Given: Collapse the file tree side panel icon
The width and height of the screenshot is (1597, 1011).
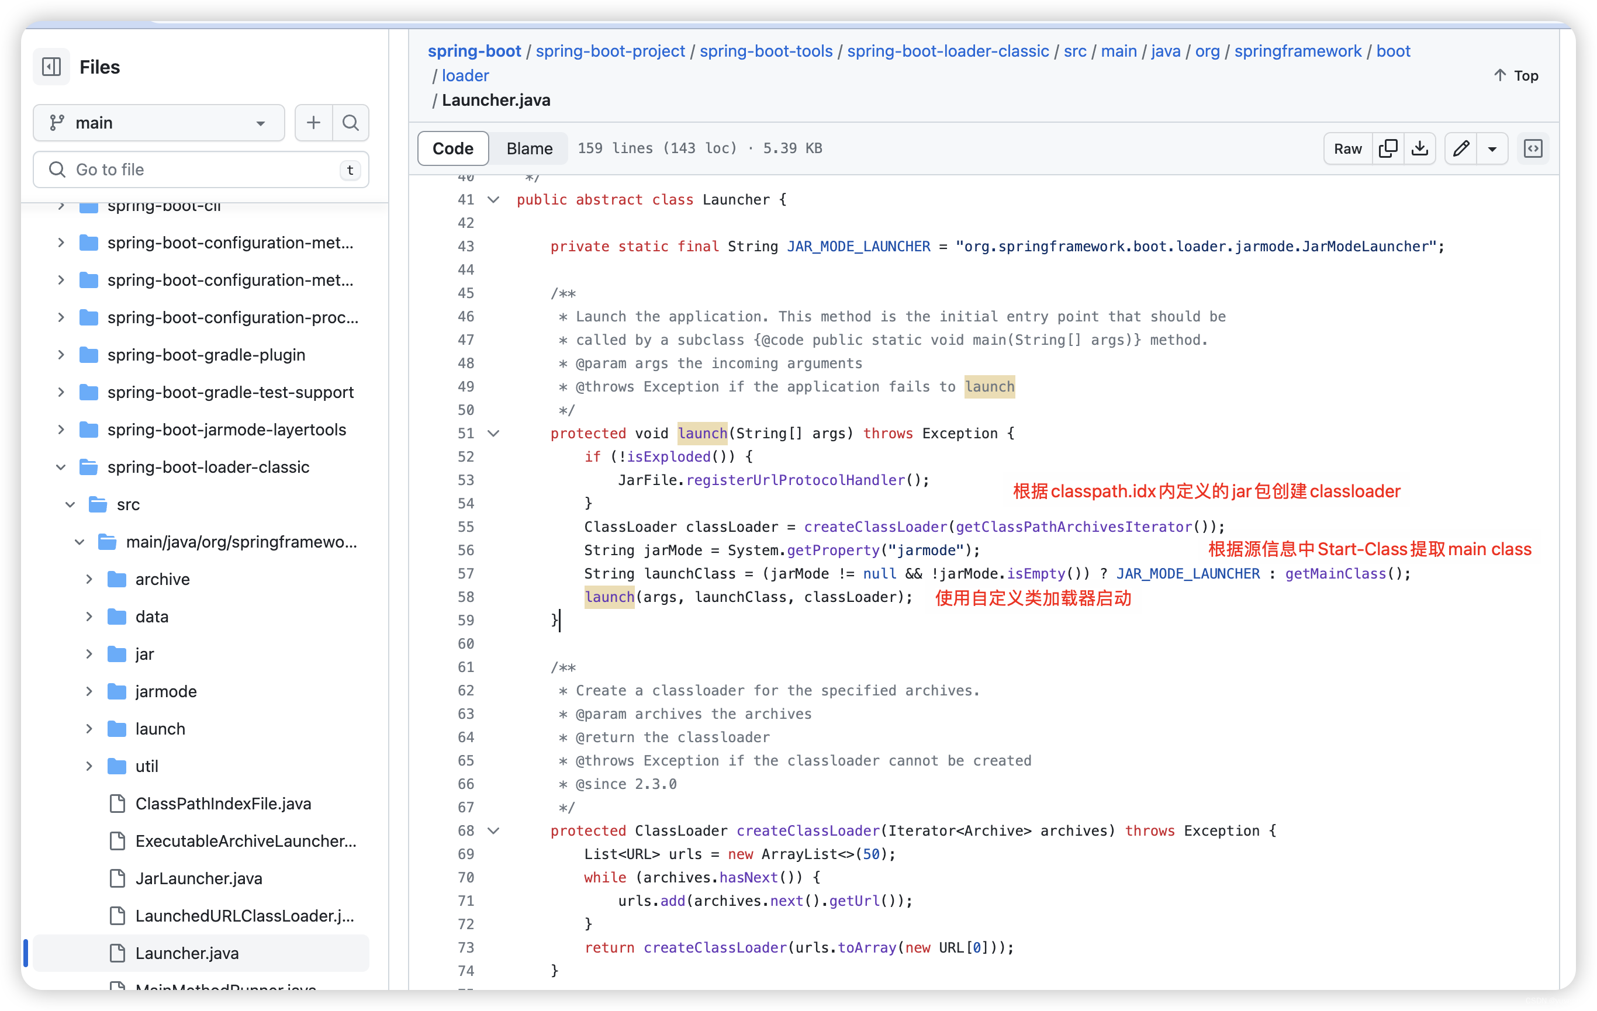Looking at the screenshot, I should click(x=51, y=67).
